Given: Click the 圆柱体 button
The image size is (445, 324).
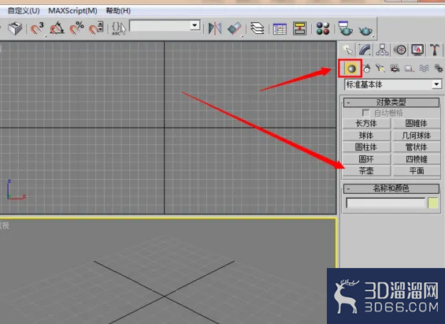Looking at the screenshot, I should tap(366, 147).
